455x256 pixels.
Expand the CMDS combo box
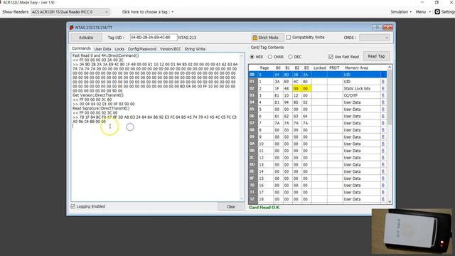(x=374, y=38)
